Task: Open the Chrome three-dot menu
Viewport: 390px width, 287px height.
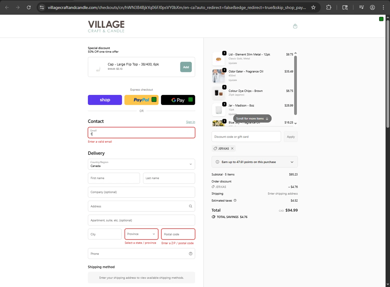Action: (383, 7)
